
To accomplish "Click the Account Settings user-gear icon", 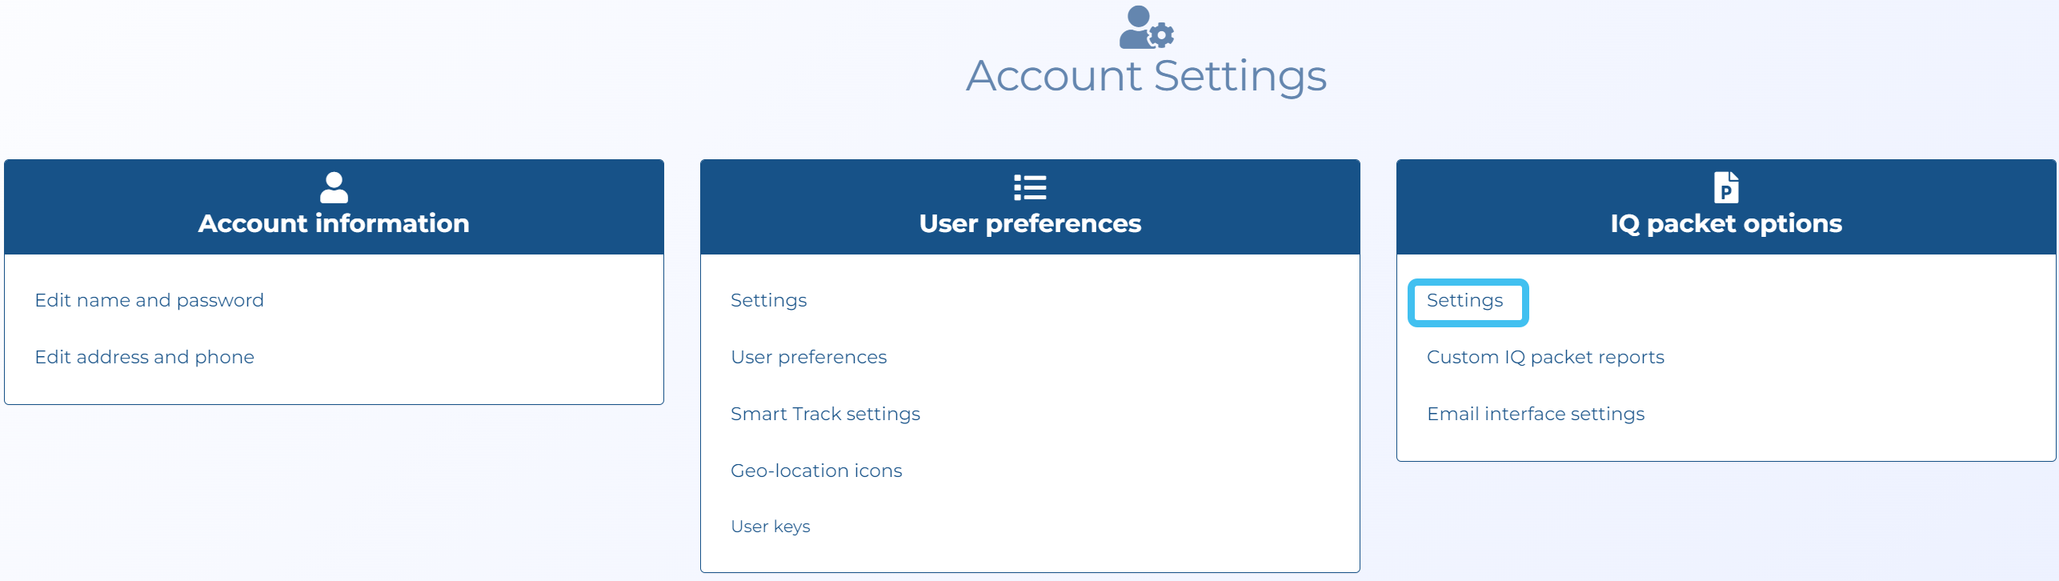I will (x=1145, y=28).
